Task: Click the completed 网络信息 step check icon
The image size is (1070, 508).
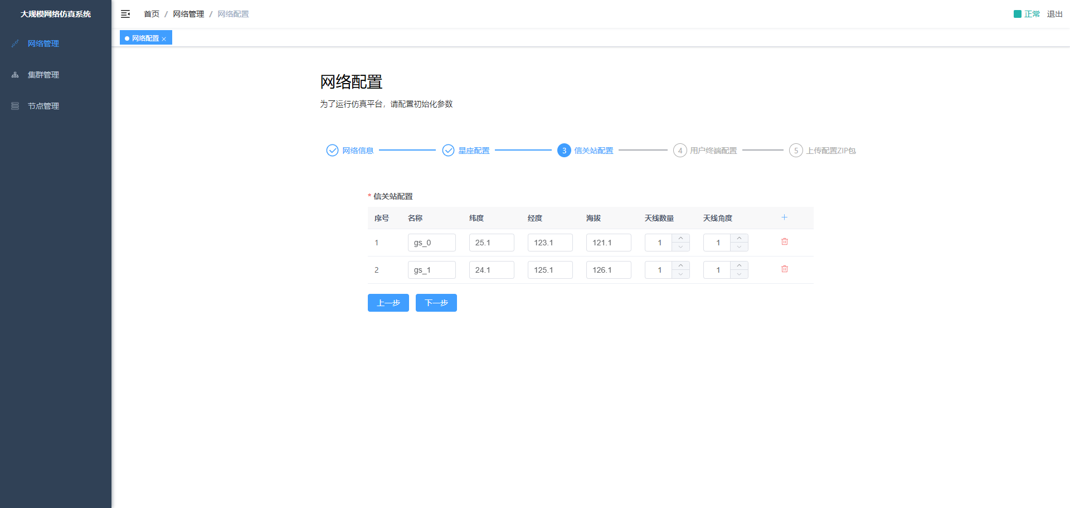Action: pyautogui.click(x=332, y=151)
